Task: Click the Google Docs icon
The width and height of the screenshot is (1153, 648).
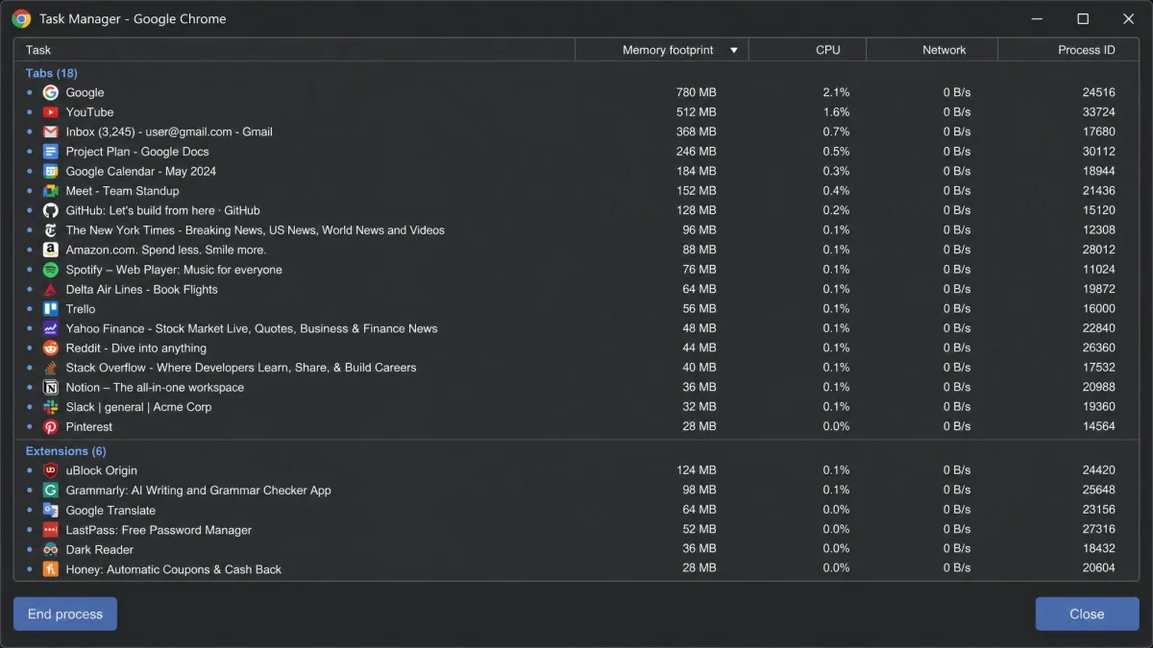Action: (x=51, y=152)
